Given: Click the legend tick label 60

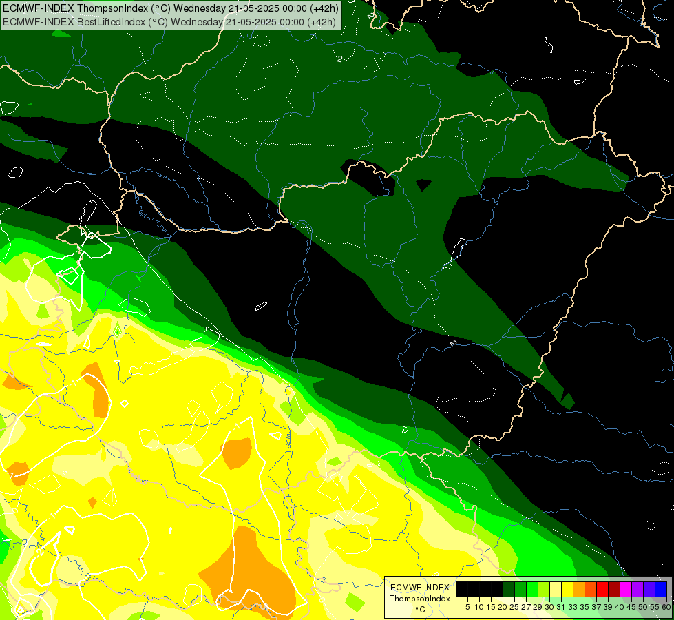Looking at the screenshot, I should click(666, 607).
